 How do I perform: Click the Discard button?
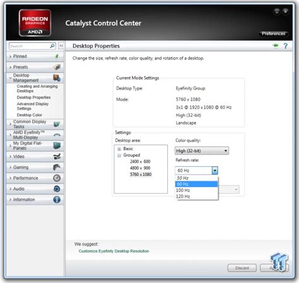pos(242,268)
